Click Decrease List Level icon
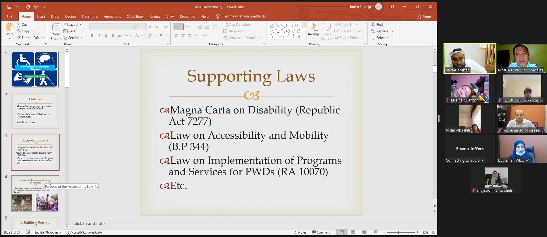The height and width of the screenshot is (237, 547). 200,27
